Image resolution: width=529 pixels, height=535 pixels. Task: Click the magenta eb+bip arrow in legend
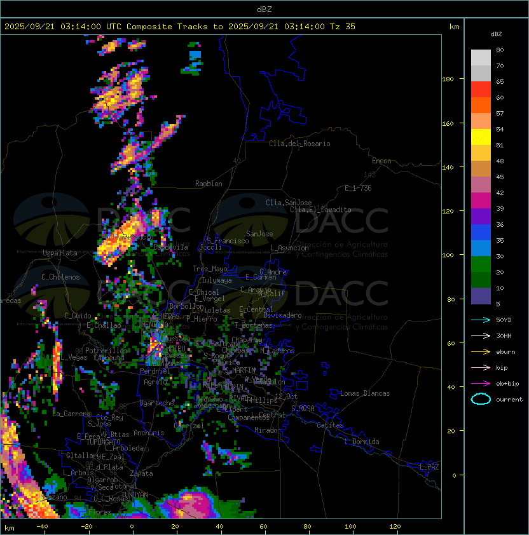481,384
